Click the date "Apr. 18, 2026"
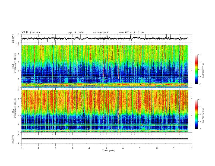This screenshot has height=166, width=215. [76, 33]
